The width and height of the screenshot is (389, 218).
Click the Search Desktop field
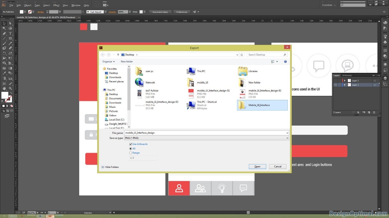(x=267, y=55)
